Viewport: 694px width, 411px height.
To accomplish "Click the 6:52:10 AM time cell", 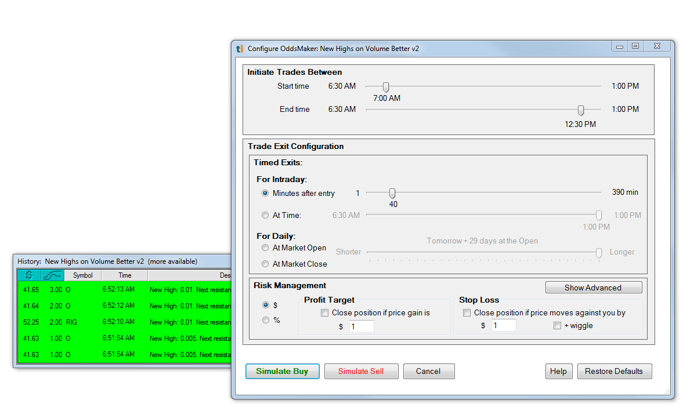I will [x=118, y=322].
